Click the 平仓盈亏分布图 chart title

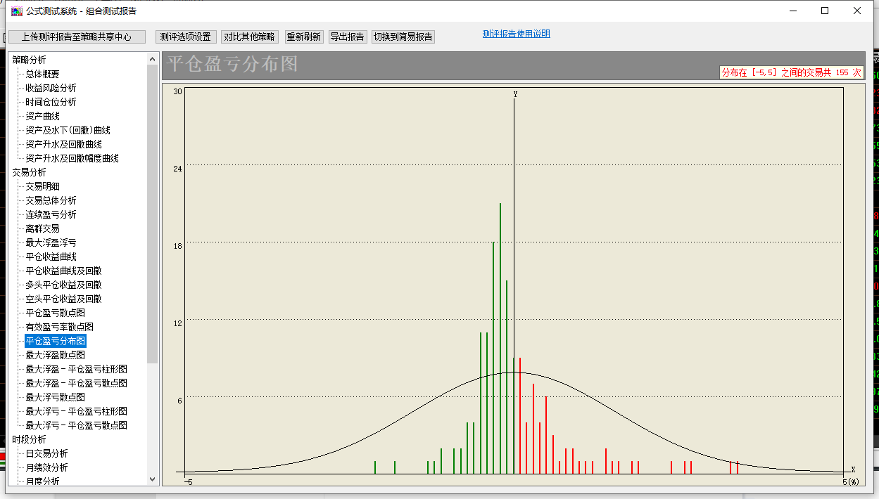232,65
